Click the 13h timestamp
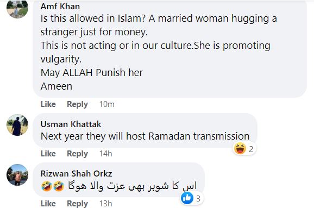The height and width of the screenshot is (208, 314). coord(106,204)
